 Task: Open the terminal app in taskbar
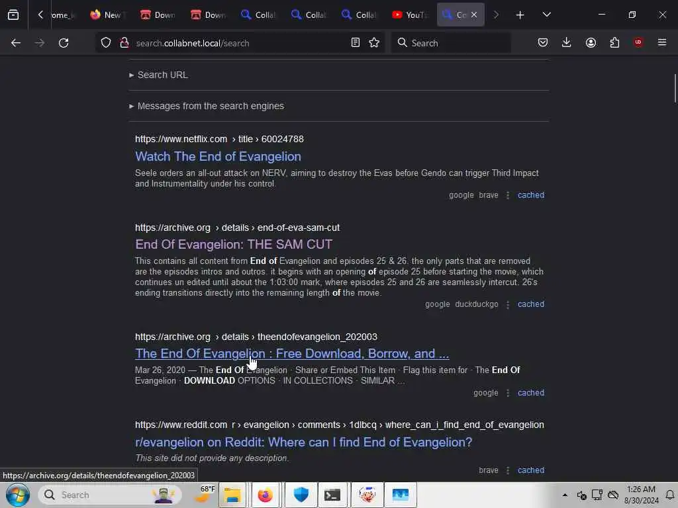point(332,495)
